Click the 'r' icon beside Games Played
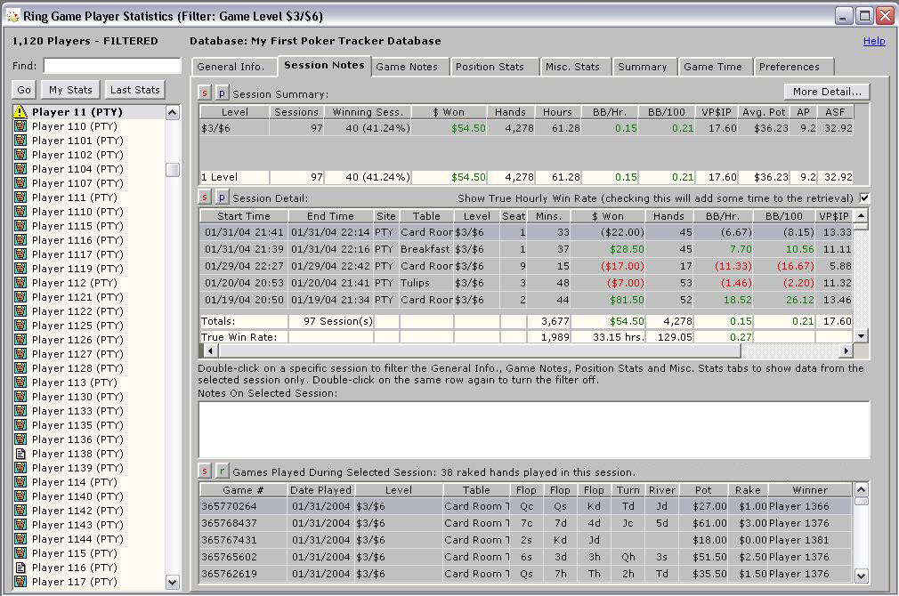Viewport: 899px width, 596px height. (222, 471)
